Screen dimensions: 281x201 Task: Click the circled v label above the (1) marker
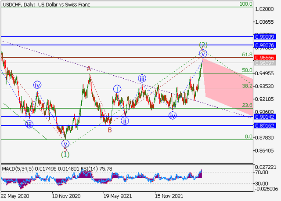click(65, 143)
